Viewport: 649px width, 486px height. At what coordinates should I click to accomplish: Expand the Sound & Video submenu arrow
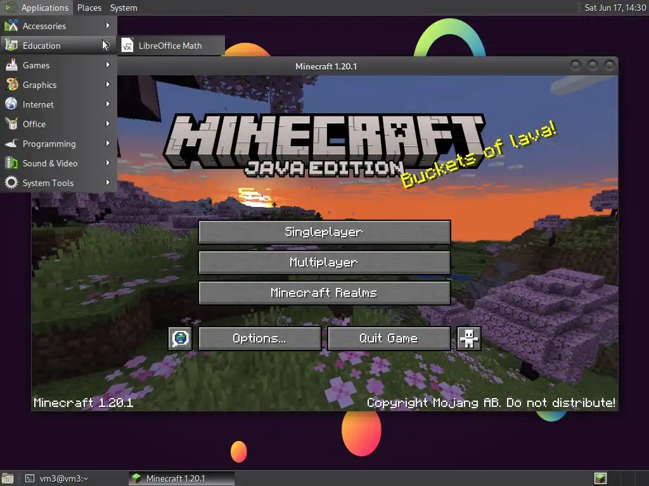click(108, 163)
